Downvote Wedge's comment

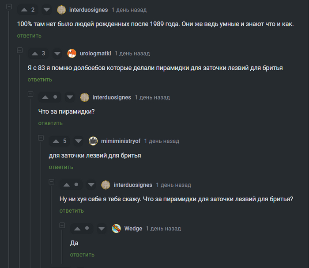click(x=102, y=229)
